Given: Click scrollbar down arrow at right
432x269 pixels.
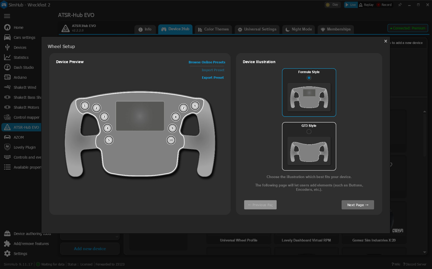Looking at the screenshot, I should pyautogui.click(x=424, y=252).
